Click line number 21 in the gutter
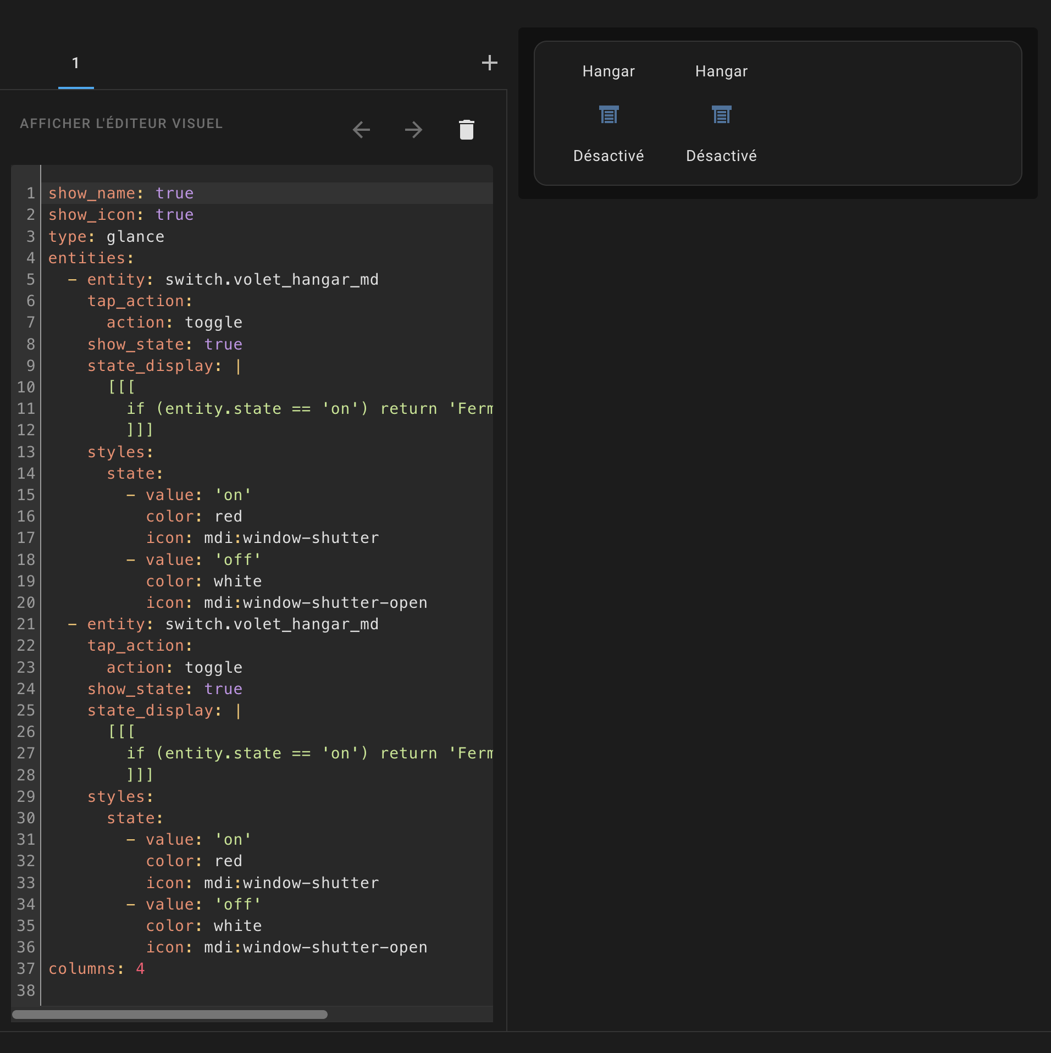The height and width of the screenshot is (1053, 1051). pyautogui.click(x=25, y=624)
